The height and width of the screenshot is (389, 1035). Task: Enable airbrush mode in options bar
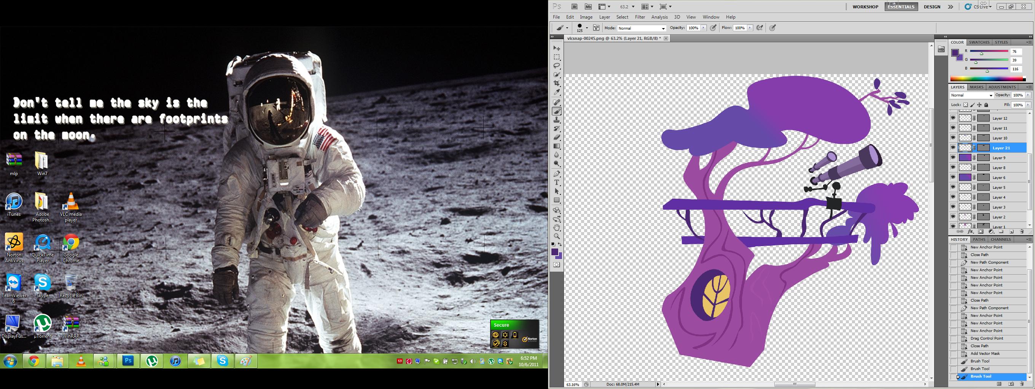coord(760,28)
